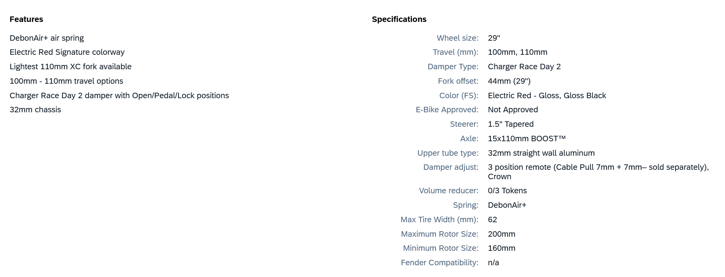Click the Not Approved e-bike value

[513, 110]
